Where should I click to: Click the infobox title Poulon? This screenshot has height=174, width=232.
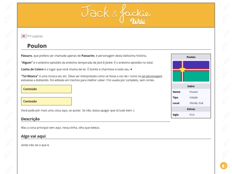[191, 57]
